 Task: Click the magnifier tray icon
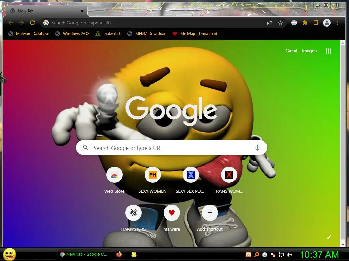(257, 255)
